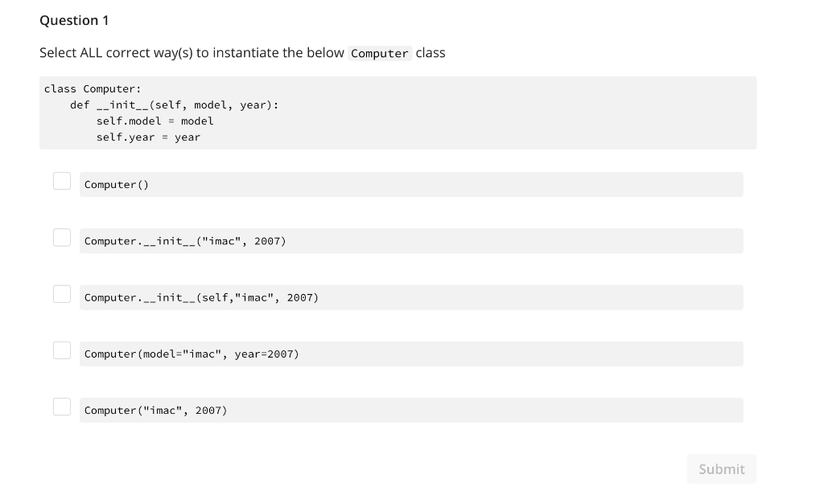Uncheck the first answer checkbox
824x499 pixels.
62,181
